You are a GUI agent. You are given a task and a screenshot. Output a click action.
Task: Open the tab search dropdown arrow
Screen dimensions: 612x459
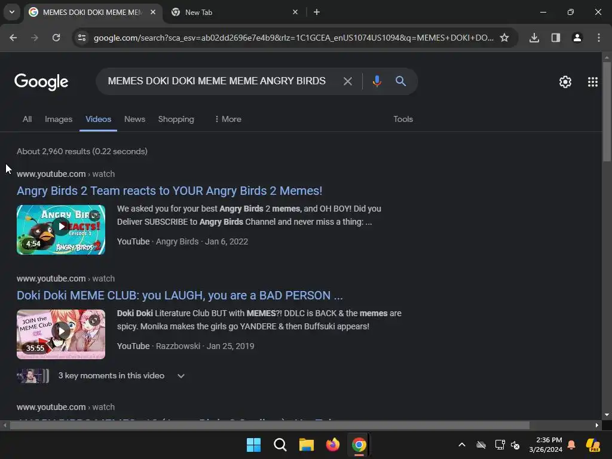coord(12,12)
